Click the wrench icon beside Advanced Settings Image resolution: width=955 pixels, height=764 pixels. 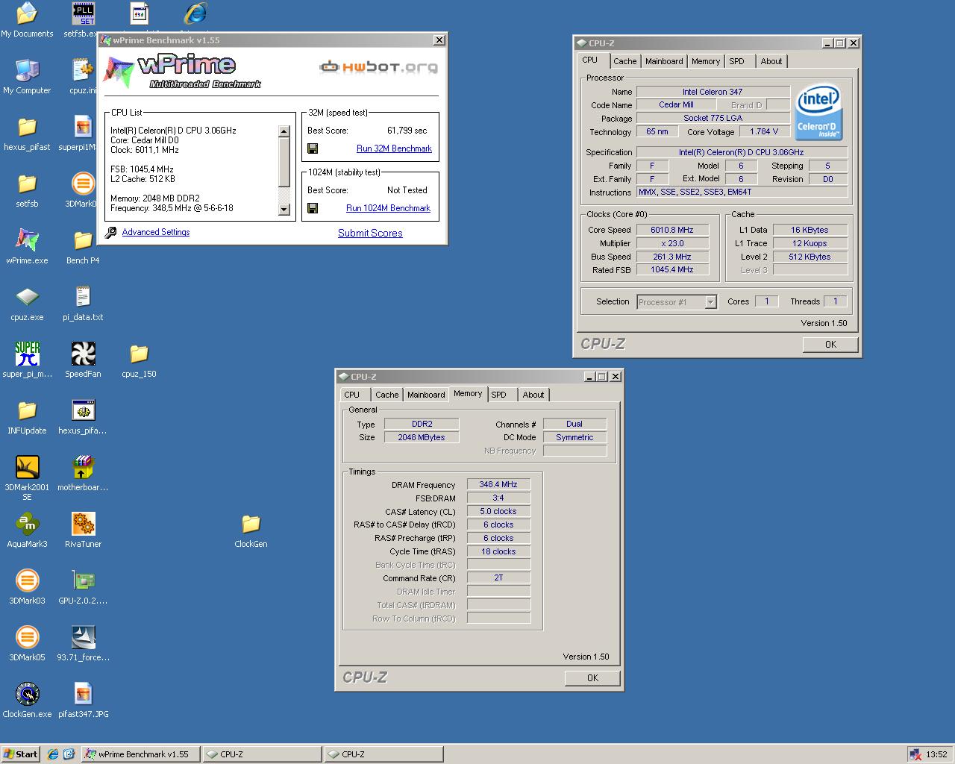click(110, 233)
